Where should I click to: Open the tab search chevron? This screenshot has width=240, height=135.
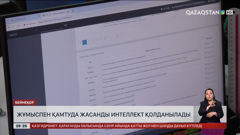8,21
